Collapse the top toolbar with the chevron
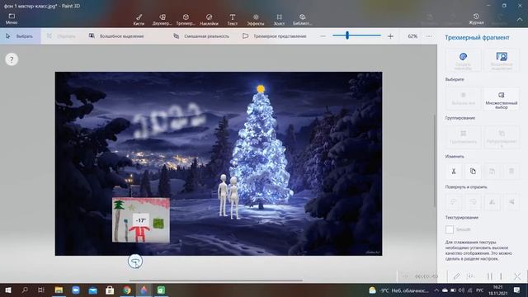528x297 pixels. pyautogui.click(x=520, y=20)
